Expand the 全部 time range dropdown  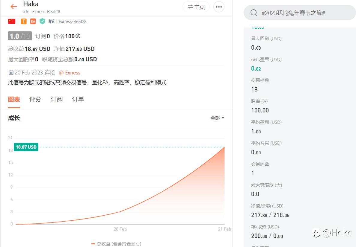click(x=217, y=118)
